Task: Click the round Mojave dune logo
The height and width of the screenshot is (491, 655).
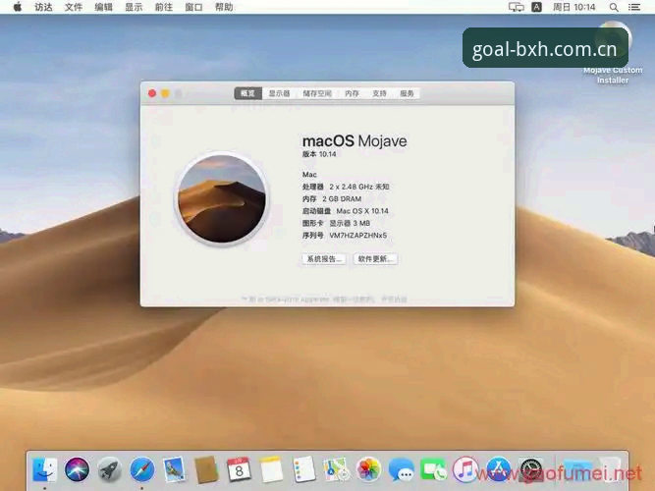Action: (222, 199)
